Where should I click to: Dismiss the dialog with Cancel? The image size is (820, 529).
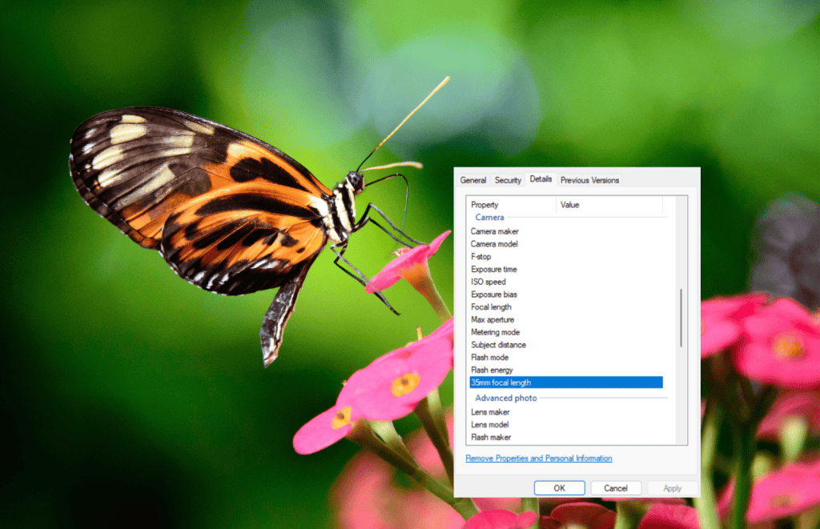point(617,487)
